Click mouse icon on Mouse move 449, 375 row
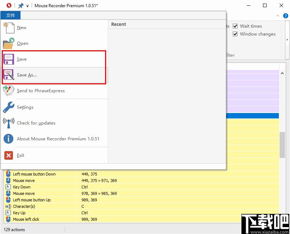 click(x=8, y=180)
